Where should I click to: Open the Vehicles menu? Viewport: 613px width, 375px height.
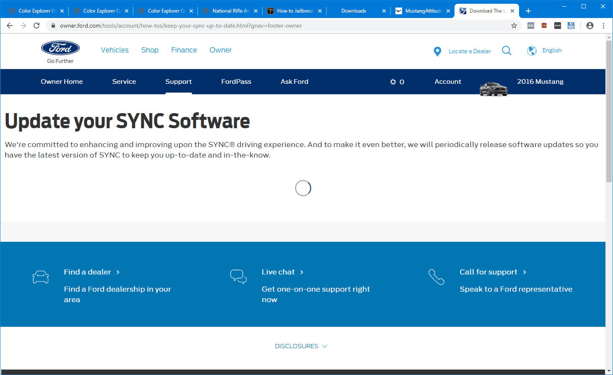(x=115, y=50)
